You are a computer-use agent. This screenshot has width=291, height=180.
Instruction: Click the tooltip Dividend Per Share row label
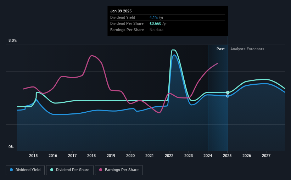(127, 24)
